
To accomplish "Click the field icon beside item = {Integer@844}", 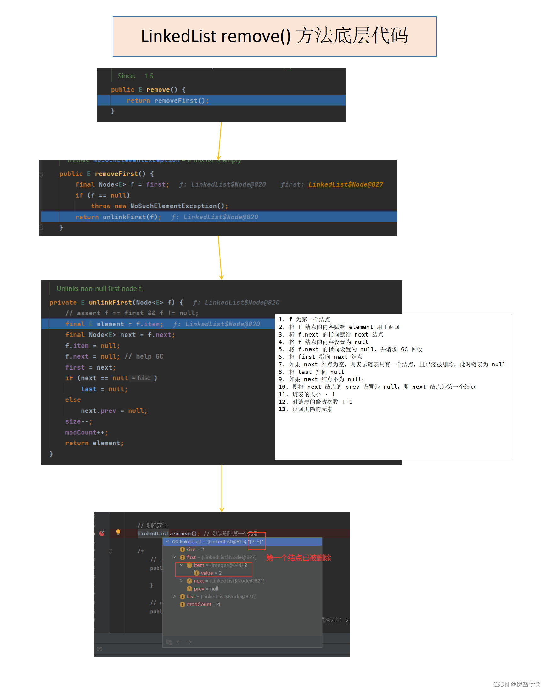I will tap(189, 565).
